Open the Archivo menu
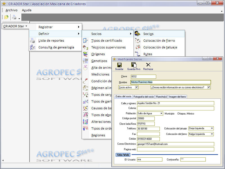 [x=12, y=10]
